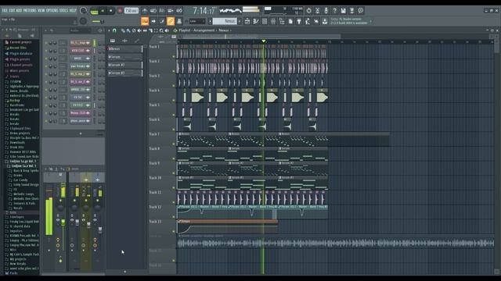The image size is (501, 281).
Task: Click the 7:14:17 time display
Action: [204, 11]
